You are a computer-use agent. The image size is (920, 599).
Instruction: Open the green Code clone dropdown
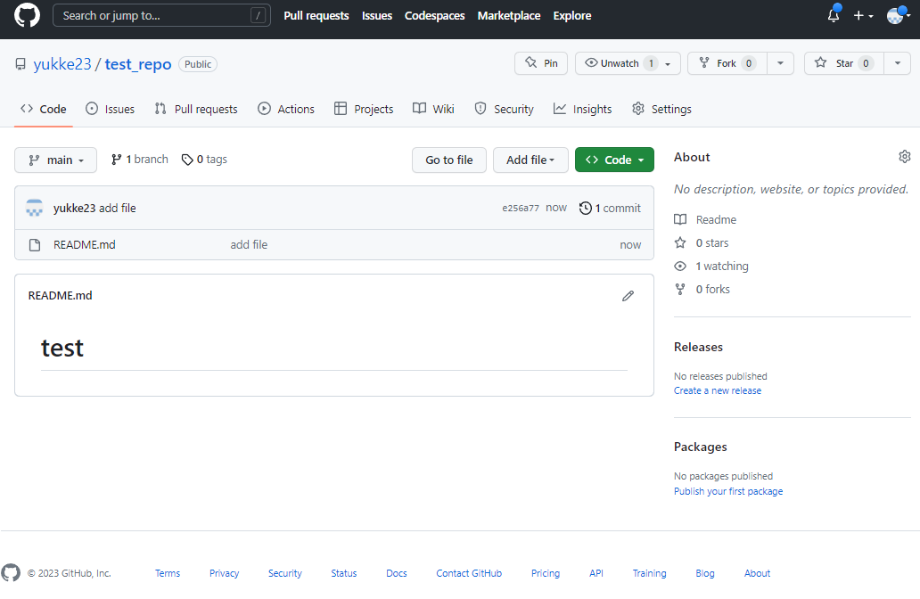coord(614,160)
